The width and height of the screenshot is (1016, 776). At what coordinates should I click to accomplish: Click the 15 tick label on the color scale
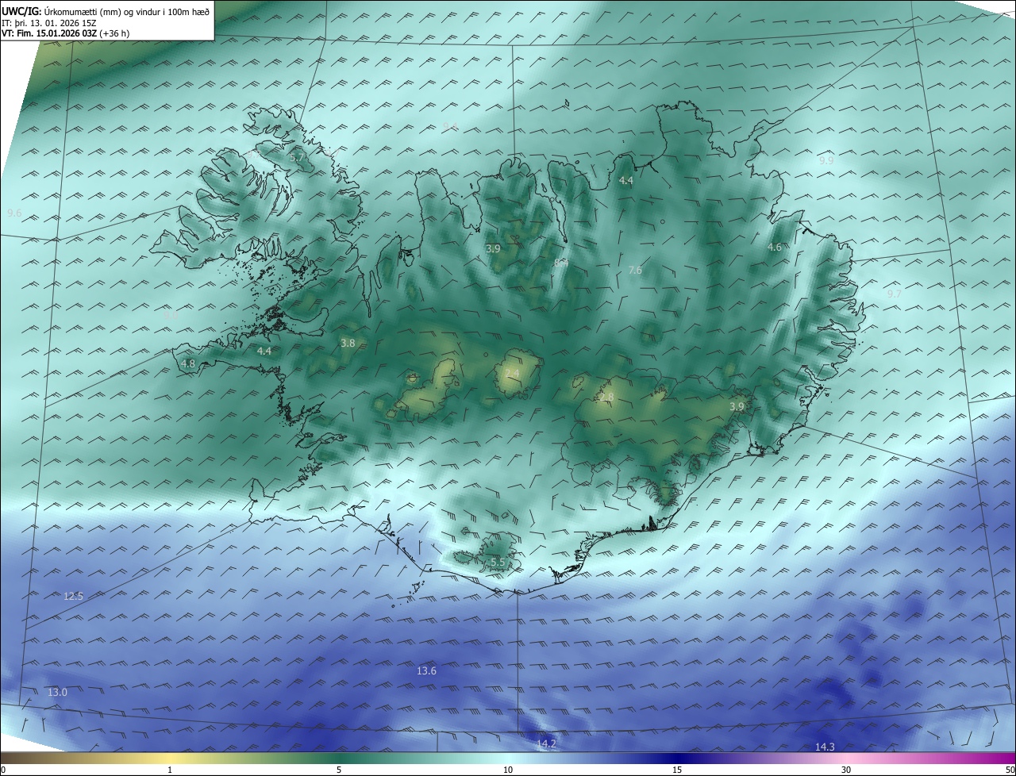click(677, 770)
